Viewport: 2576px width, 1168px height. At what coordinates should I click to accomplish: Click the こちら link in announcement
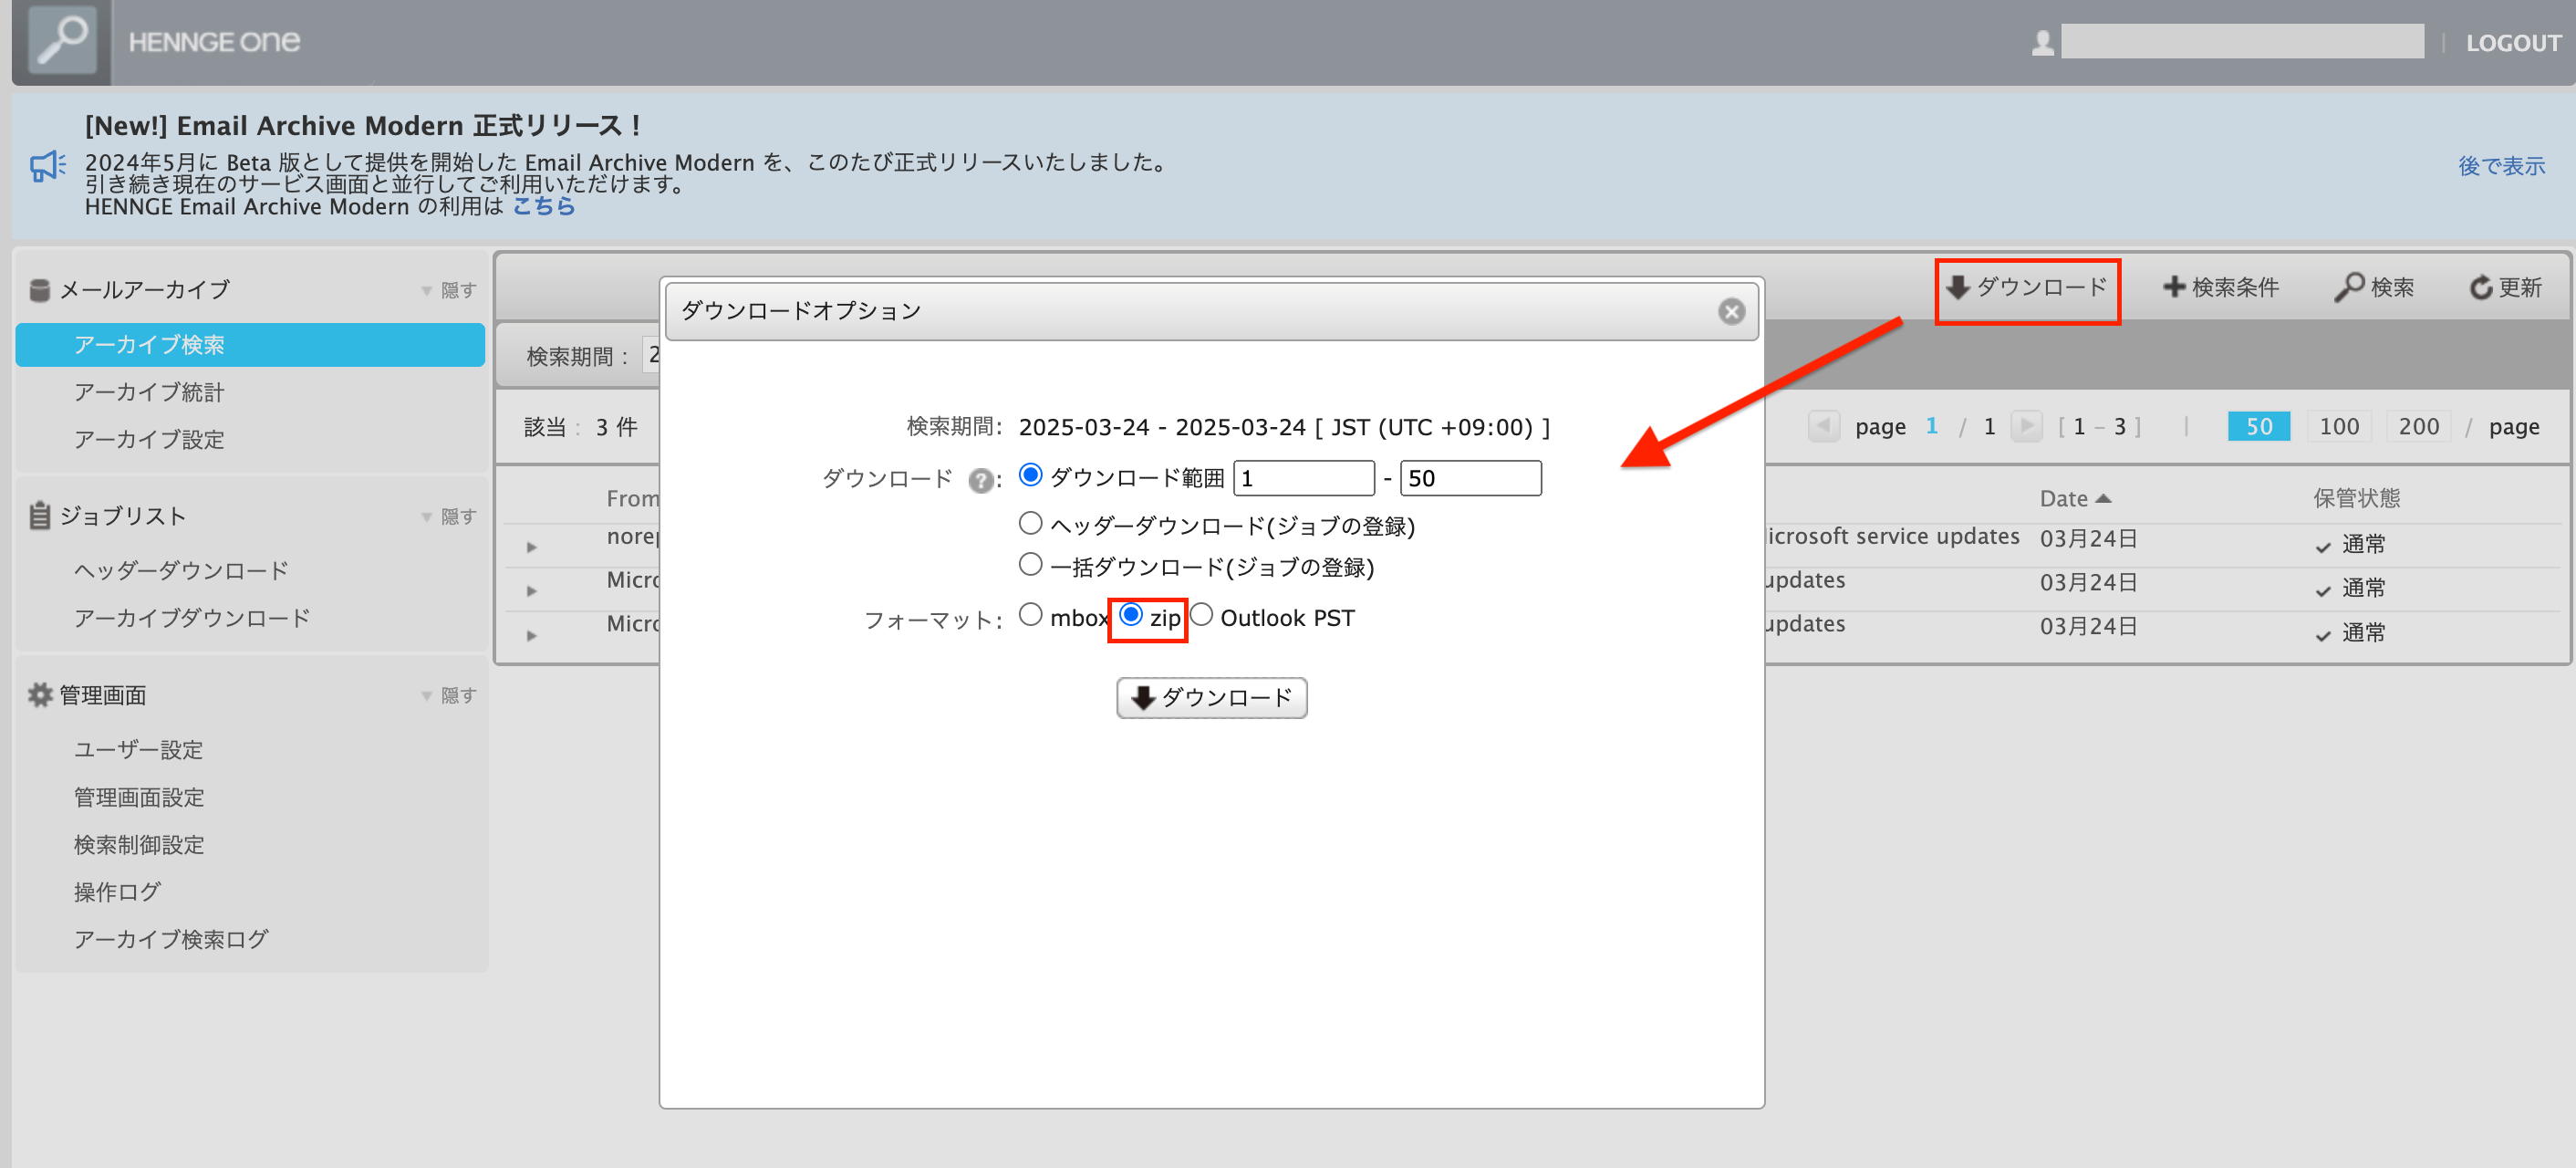point(544,206)
